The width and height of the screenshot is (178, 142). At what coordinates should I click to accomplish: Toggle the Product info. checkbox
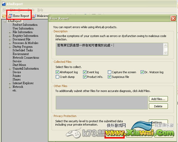[x=85, y=77]
